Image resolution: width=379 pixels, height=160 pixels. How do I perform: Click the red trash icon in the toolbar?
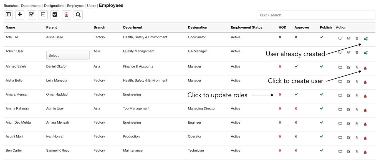(x=67, y=15)
